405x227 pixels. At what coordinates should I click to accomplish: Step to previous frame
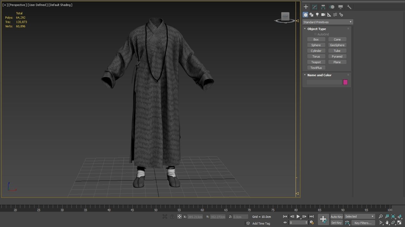pos(292,216)
